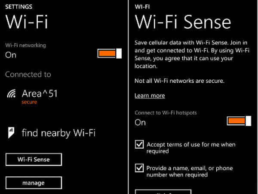
Task: Tap the WI-FI header above Wi-Fi Sense
Action: 142,7
